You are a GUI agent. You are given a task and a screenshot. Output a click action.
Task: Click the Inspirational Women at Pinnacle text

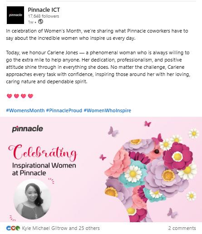(x=44, y=169)
